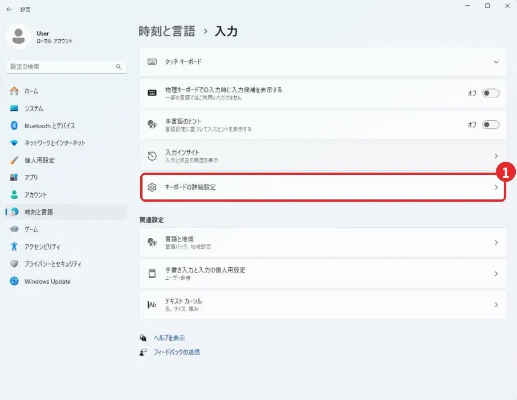Click the 物理キーボード keyboard icon
The width and height of the screenshot is (517, 400).
point(152,93)
